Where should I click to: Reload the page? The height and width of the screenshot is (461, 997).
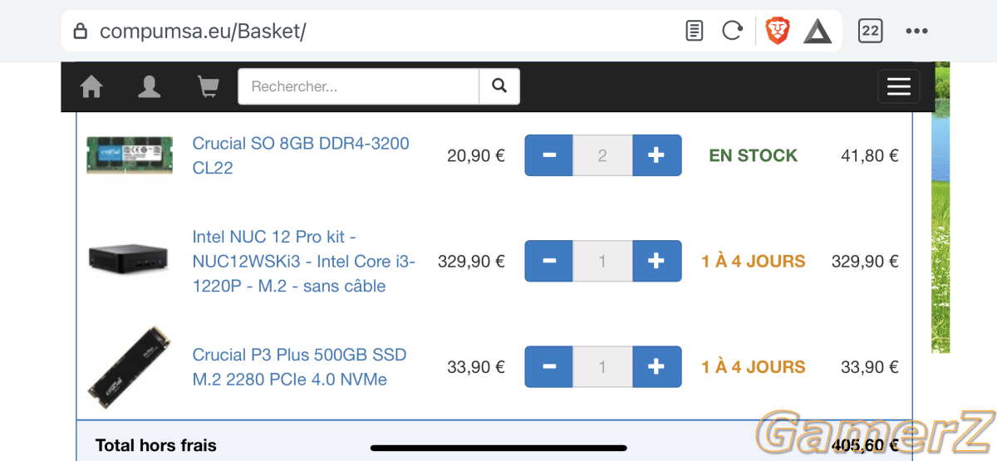pyautogui.click(x=732, y=32)
